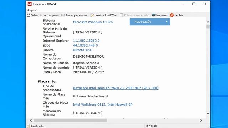Click horizontal scrollbar left arrow

pos(31,121)
